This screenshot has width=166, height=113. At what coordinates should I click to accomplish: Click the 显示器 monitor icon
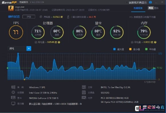(13, 104)
